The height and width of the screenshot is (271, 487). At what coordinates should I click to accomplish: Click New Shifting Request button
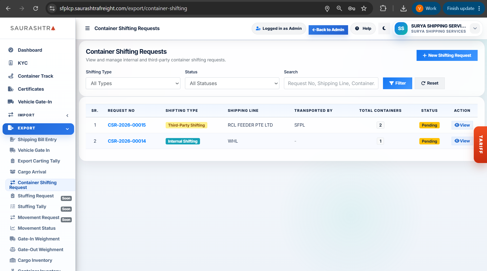coord(447,56)
